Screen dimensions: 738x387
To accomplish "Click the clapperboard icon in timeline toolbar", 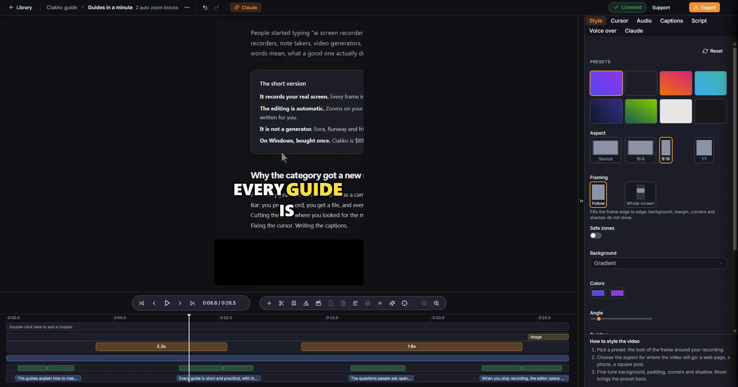I will (x=318, y=303).
